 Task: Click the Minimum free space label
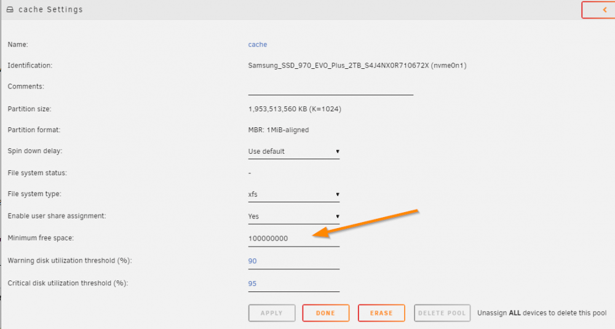[x=41, y=238]
